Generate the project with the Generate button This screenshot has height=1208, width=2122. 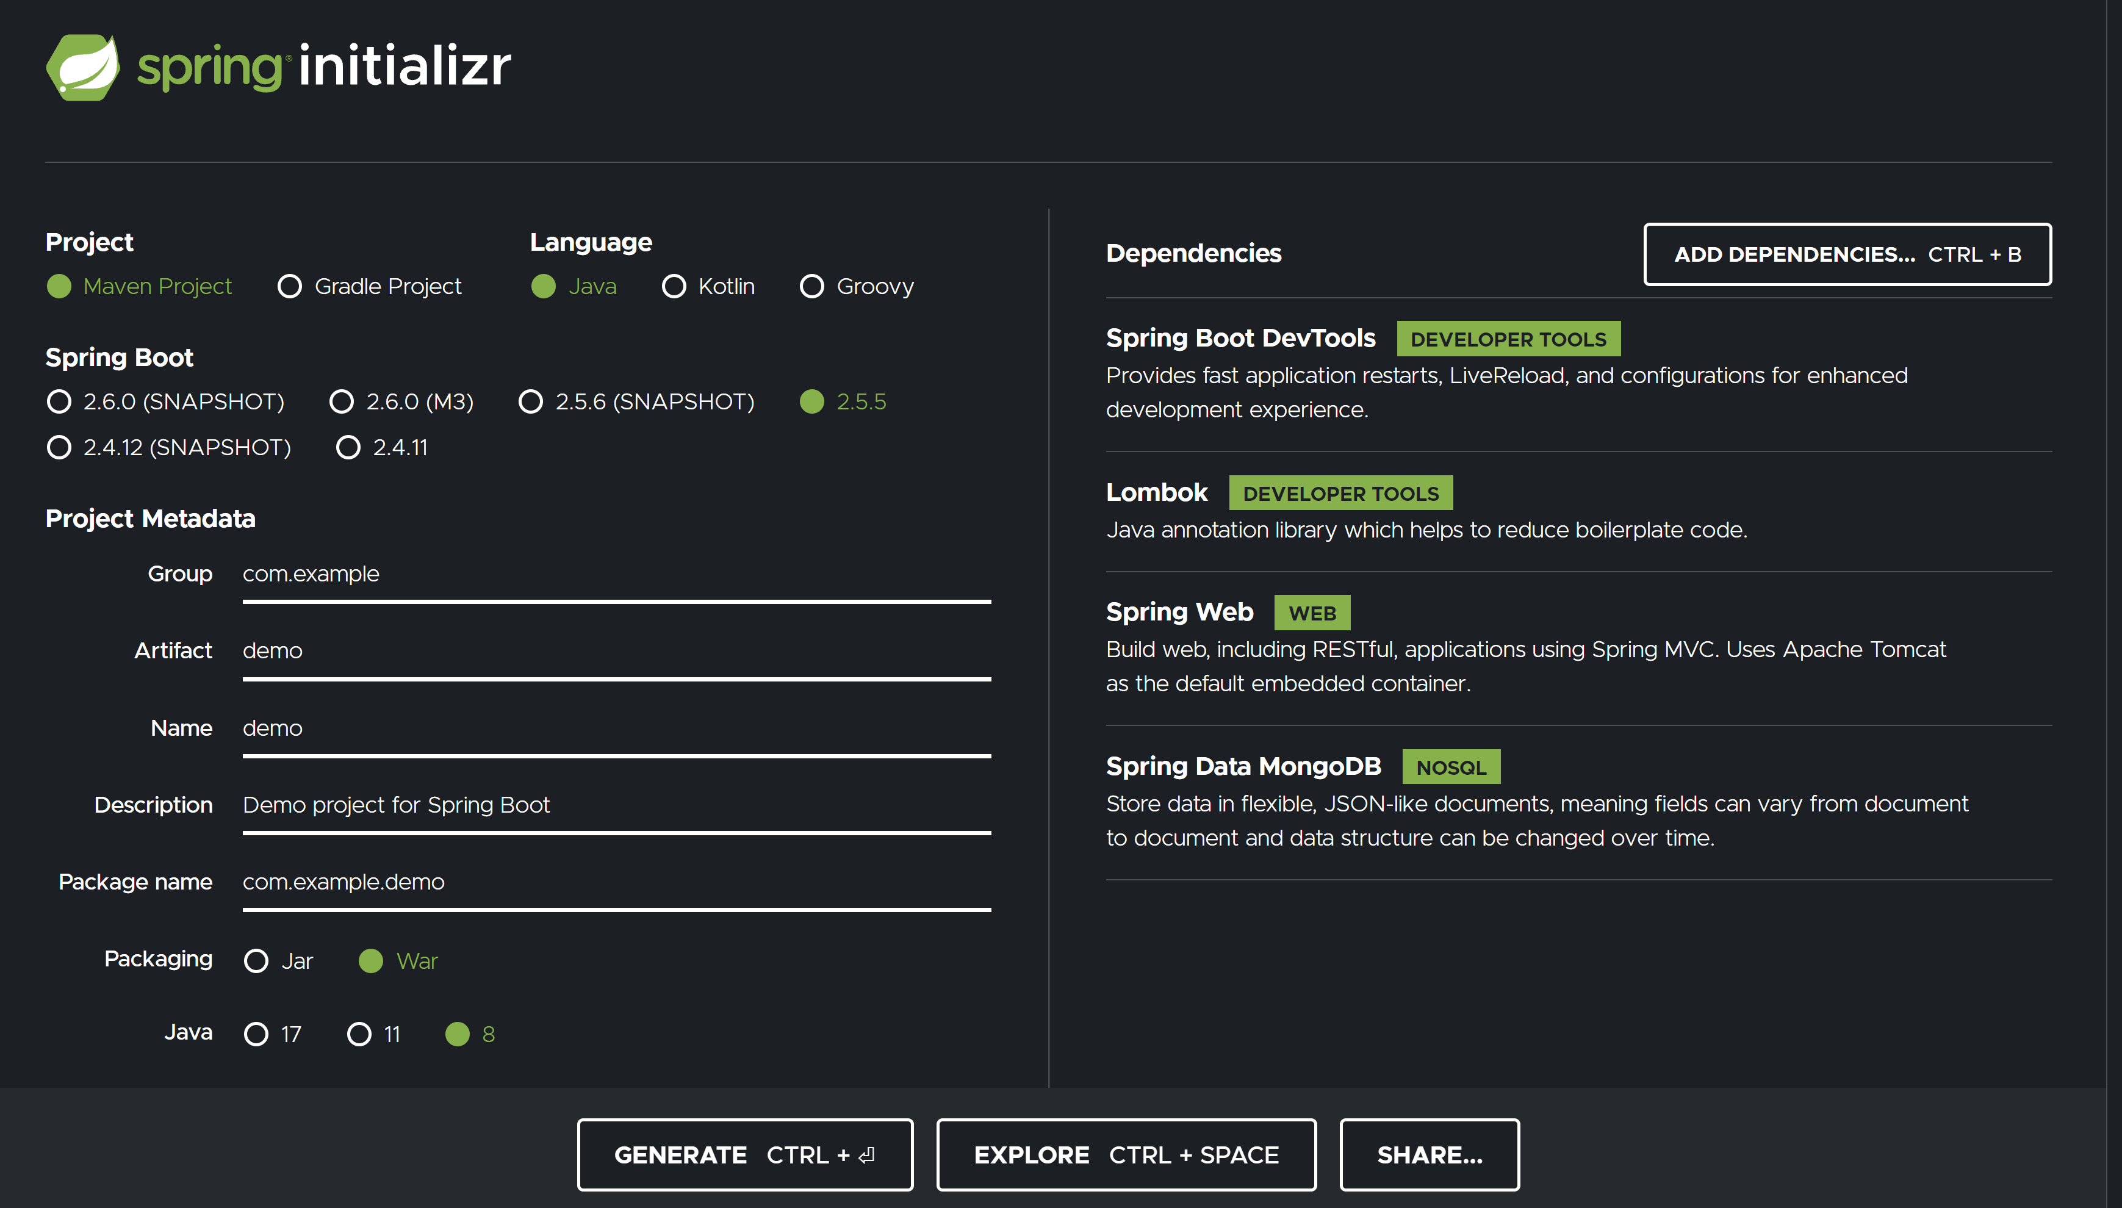coord(745,1155)
